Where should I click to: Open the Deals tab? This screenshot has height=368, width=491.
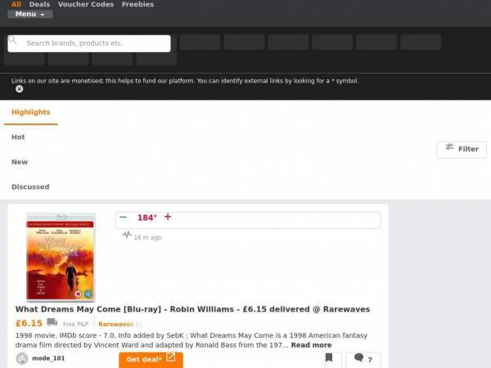tap(39, 4)
